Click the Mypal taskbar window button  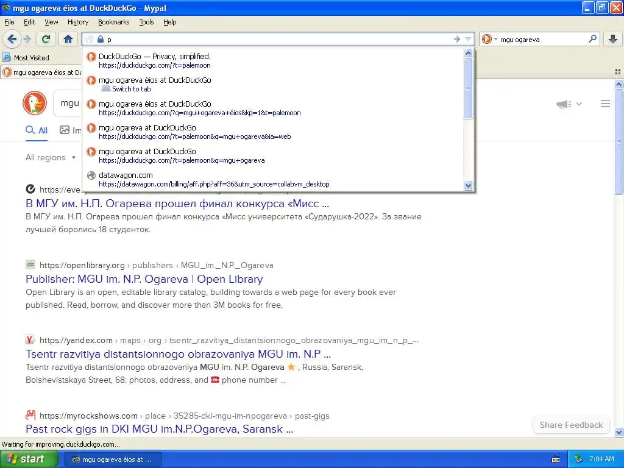[x=113, y=459]
